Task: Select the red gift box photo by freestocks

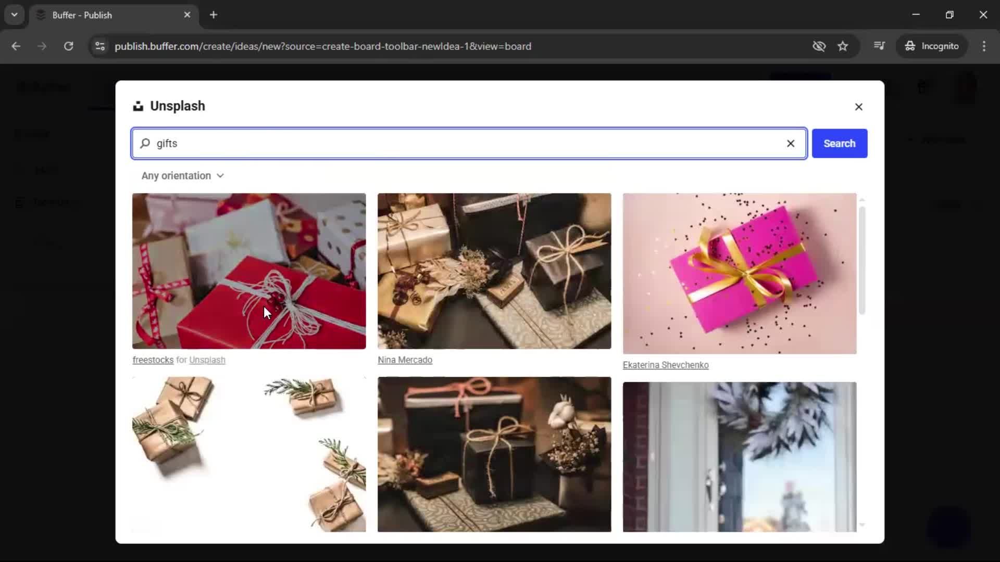Action: (249, 271)
